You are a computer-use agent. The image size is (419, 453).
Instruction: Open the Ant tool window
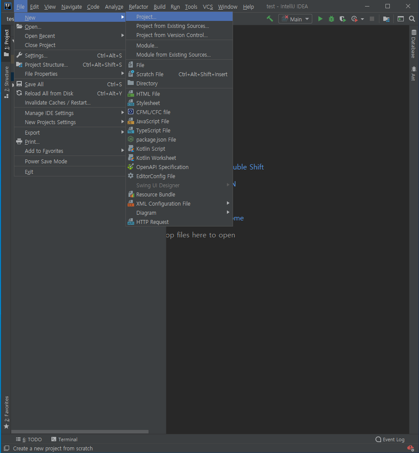pos(414,73)
